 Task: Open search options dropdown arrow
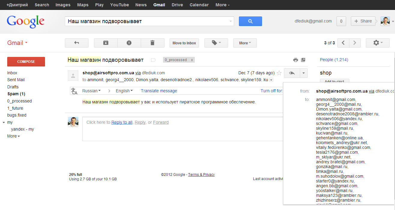[x=231, y=21]
